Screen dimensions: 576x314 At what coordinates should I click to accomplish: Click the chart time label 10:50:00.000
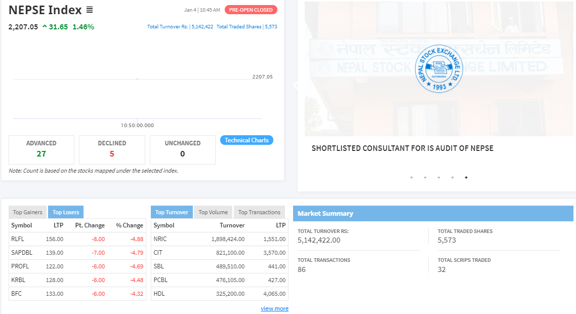click(x=137, y=126)
